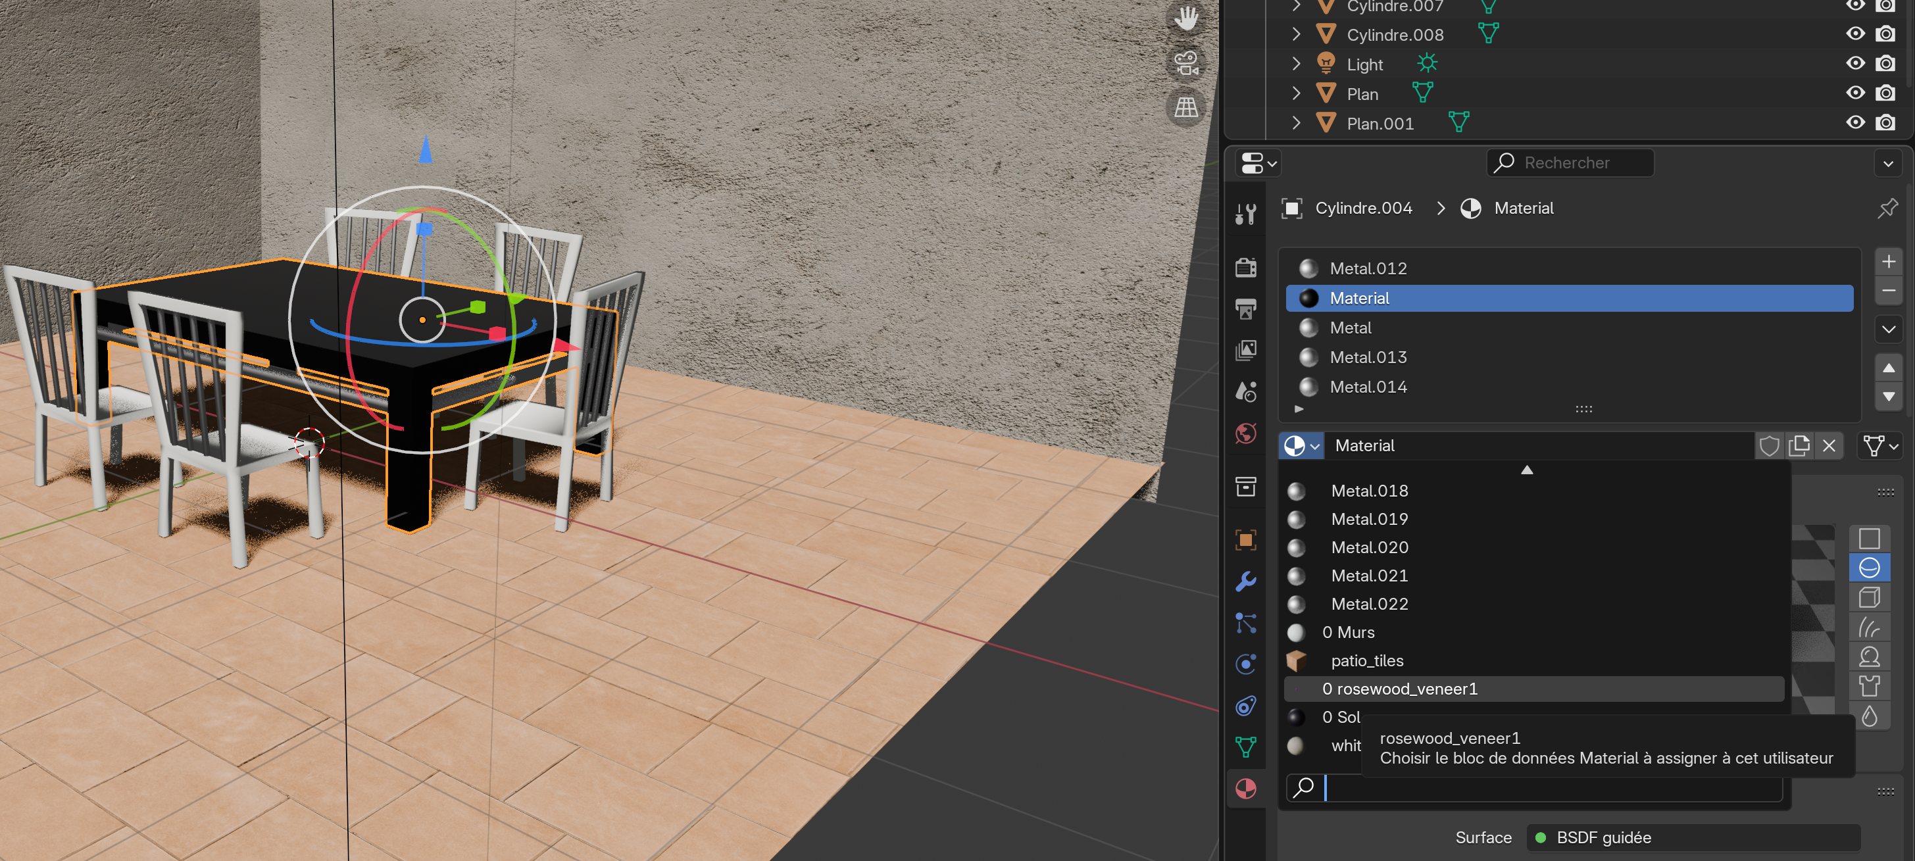Add a new material slot

pos(1887,262)
